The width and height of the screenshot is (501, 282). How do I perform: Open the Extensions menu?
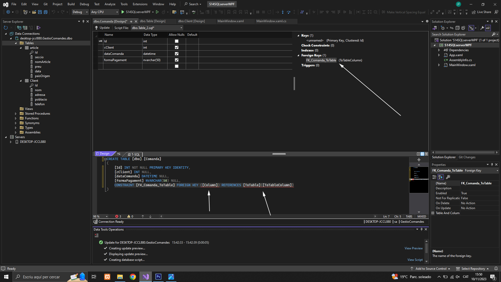tap(140, 4)
